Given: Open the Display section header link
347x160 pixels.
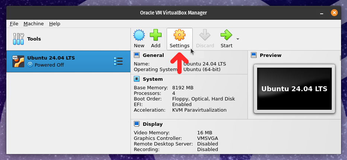Looking at the screenshot, I should pyautogui.click(x=153, y=124).
